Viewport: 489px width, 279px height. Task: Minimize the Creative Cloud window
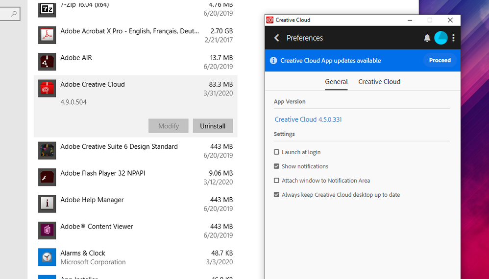[410, 20]
